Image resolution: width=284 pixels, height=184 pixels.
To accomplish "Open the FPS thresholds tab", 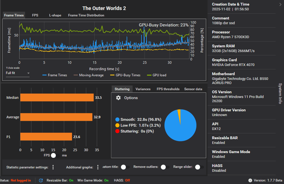I will 168,89.
